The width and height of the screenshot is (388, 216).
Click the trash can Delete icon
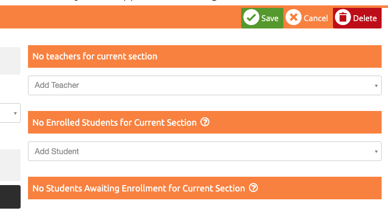click(343, 17)
